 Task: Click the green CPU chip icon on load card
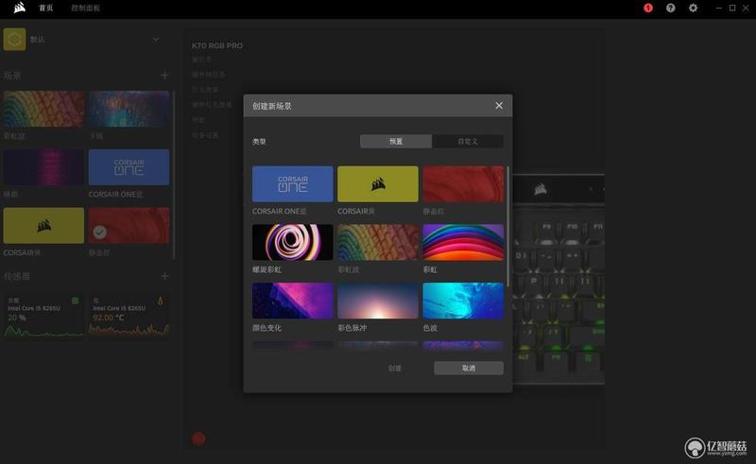[76, 301]
